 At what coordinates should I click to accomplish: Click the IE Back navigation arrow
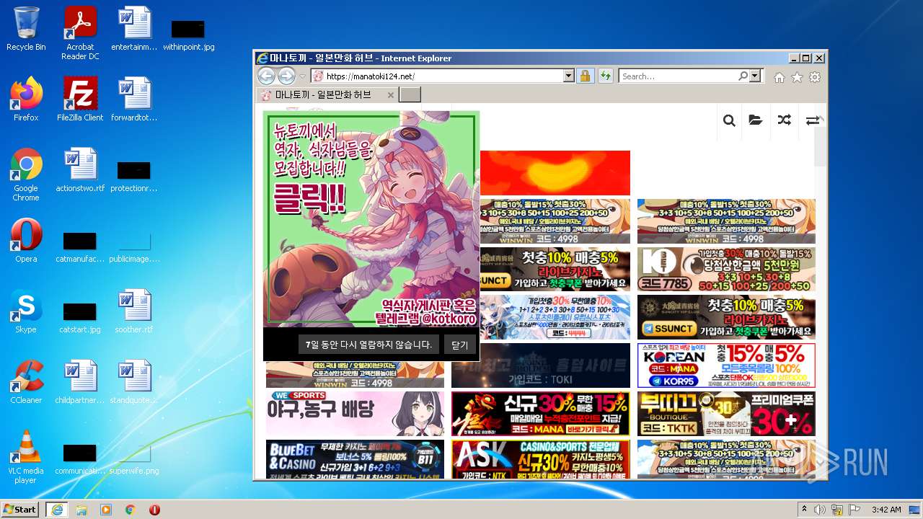[266, 76]
